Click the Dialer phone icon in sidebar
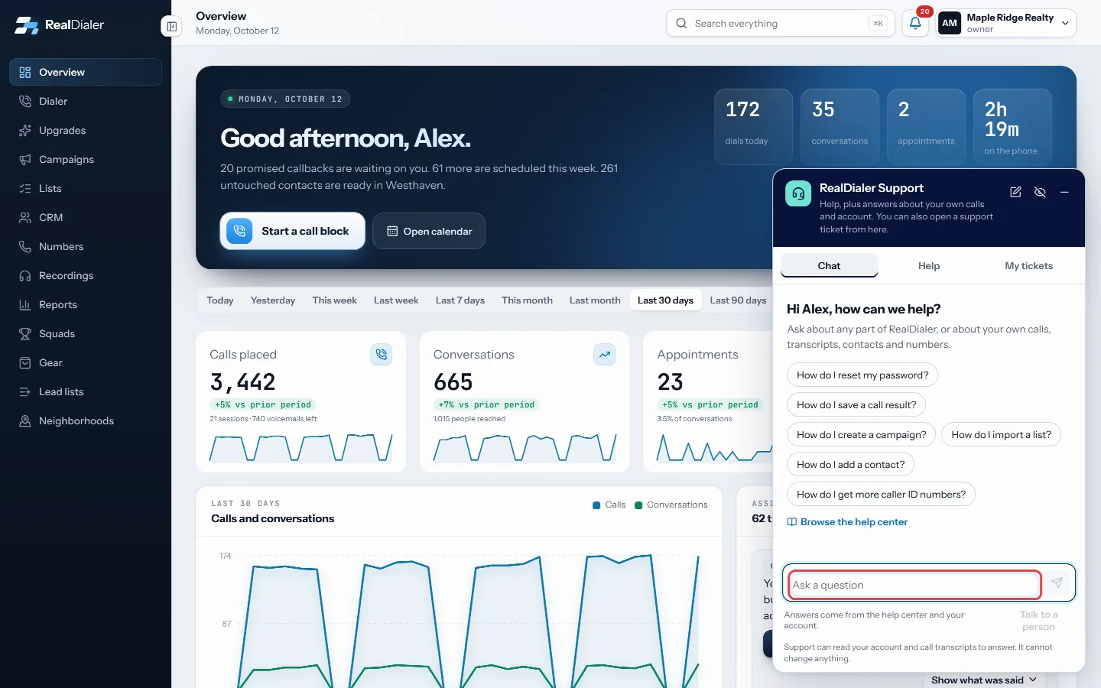The image size is (1101, 688). [x=25, y=101]
